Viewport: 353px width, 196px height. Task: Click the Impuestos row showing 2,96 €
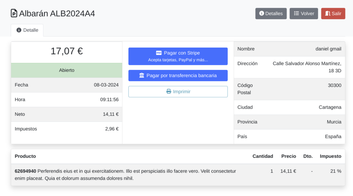click(x=67, y=129)
